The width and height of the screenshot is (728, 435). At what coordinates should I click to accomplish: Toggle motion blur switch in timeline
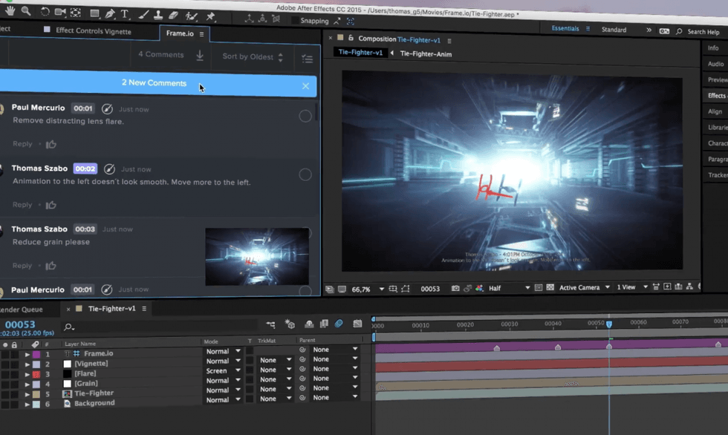(x=339, y=324)
